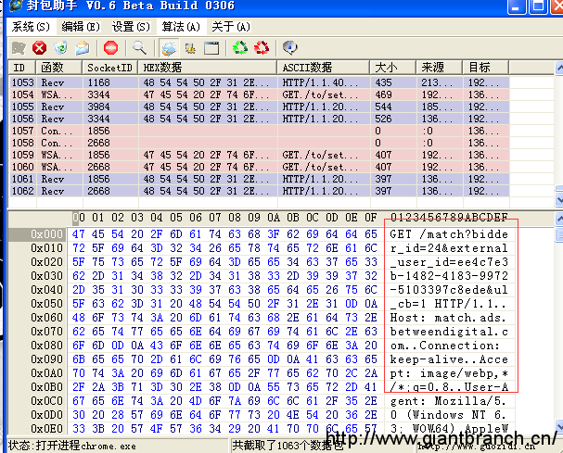Click ASCII text 'gent: Mozilla/5.'
The height and width of the screenshot is (453, 563).
pos(448,401)
